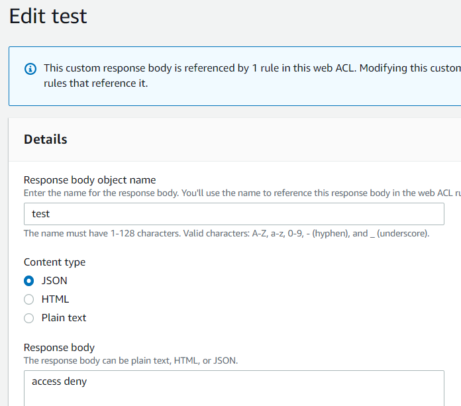Viewport: 461px width, 406px height.
Task: Click the 'Response body' field label
Action: tap(59, 348)
